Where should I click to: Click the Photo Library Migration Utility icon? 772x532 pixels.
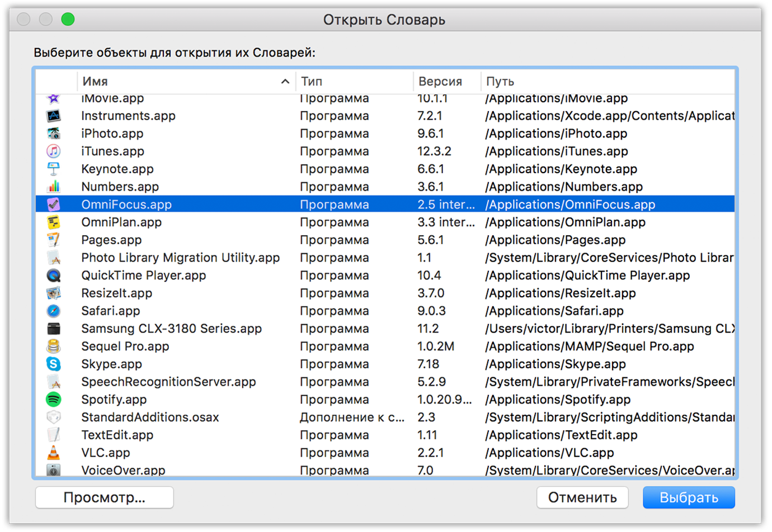tap(54, 258)
